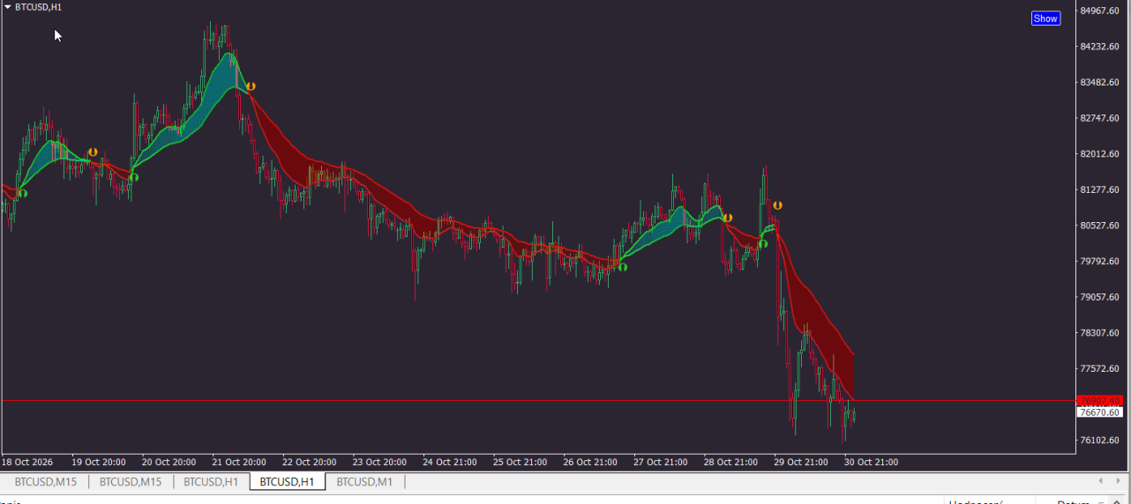Click the 79792.60 price scale value
The image size is (1131, 504).
(1100, 262)
